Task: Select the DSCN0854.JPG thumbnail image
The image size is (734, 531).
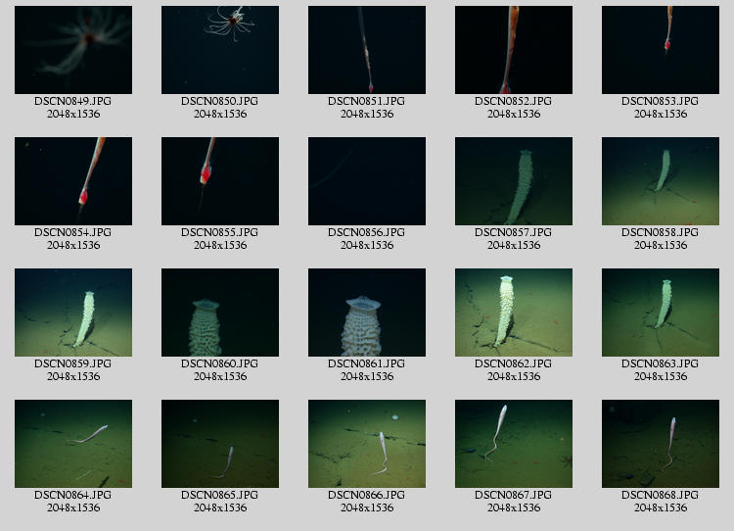Action: tap(73, 181)
